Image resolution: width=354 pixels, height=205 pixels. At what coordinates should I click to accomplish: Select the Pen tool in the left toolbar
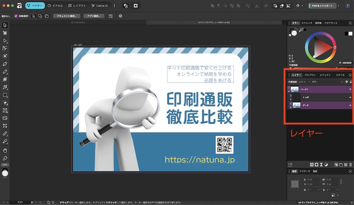tap(5, 64)
